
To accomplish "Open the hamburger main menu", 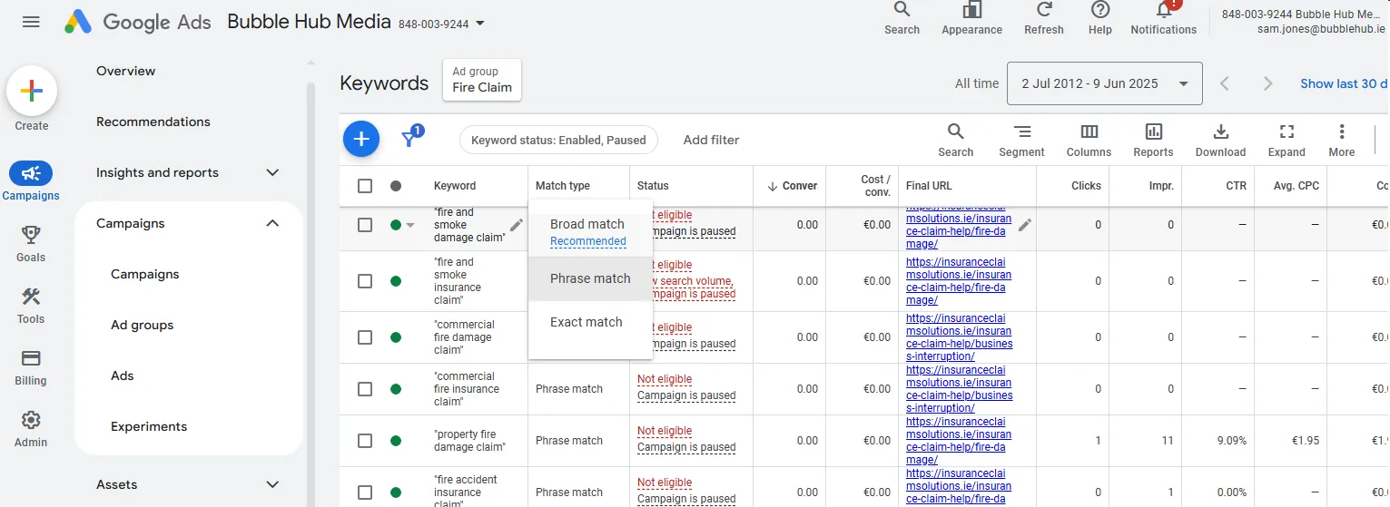I will tap(31, 21).
